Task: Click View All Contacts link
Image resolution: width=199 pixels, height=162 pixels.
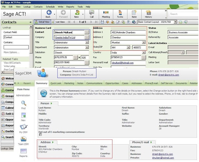Action: pyautogui.click(x=12, y=63)
